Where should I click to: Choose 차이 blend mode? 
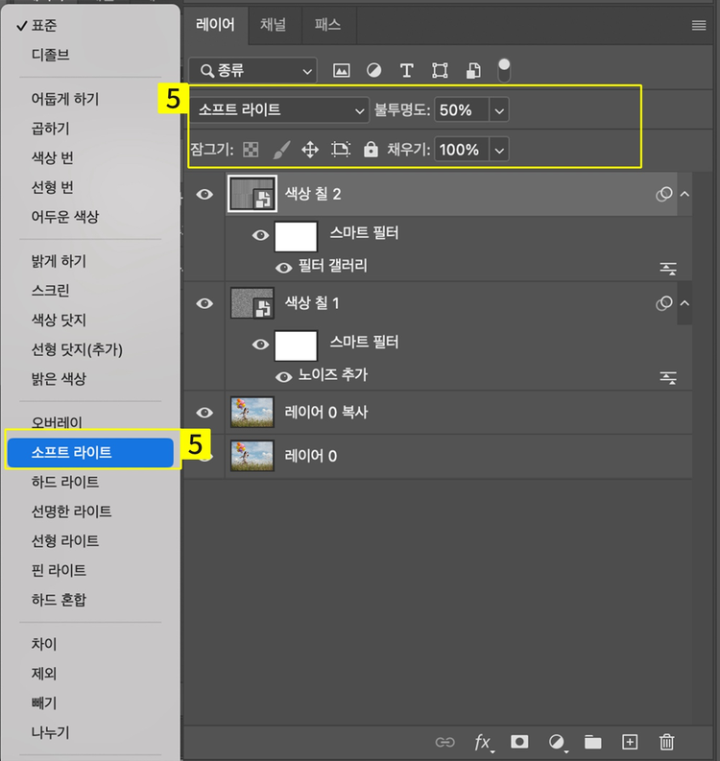44,644
